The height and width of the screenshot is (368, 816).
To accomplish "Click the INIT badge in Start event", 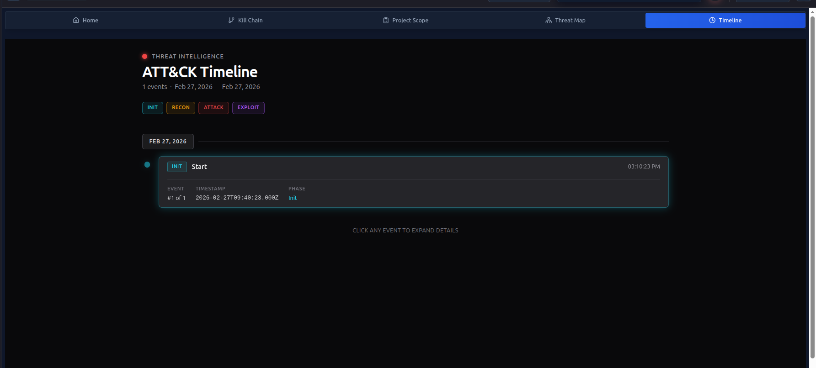I will 177,167.
